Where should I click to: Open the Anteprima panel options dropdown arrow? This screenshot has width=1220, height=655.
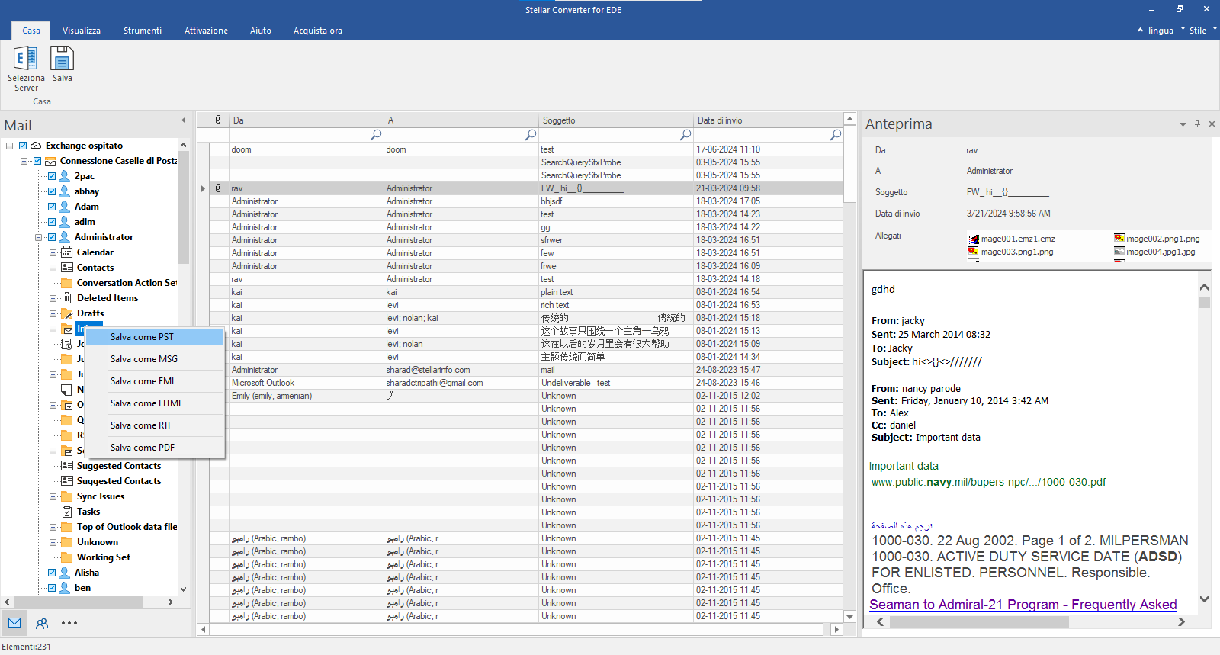tap(1183, 124)
